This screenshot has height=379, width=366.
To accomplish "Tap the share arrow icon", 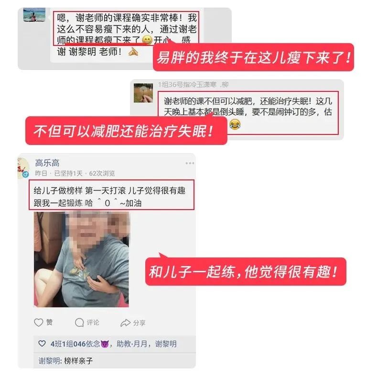I will (x=125, y=323).
